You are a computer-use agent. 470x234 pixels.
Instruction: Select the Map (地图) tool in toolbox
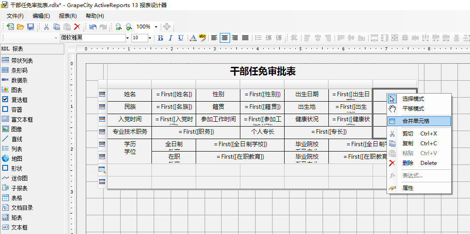click(x=17, y=159)
